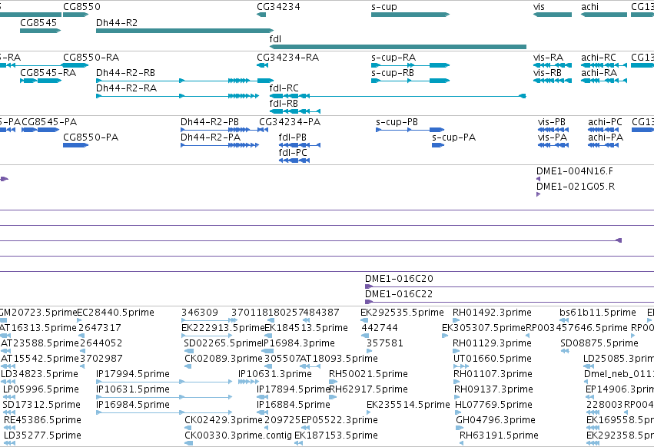The width and height of the screenshot is (654, 447).
Task: Click EST IP16884.5prime
Action: [294, 405]
